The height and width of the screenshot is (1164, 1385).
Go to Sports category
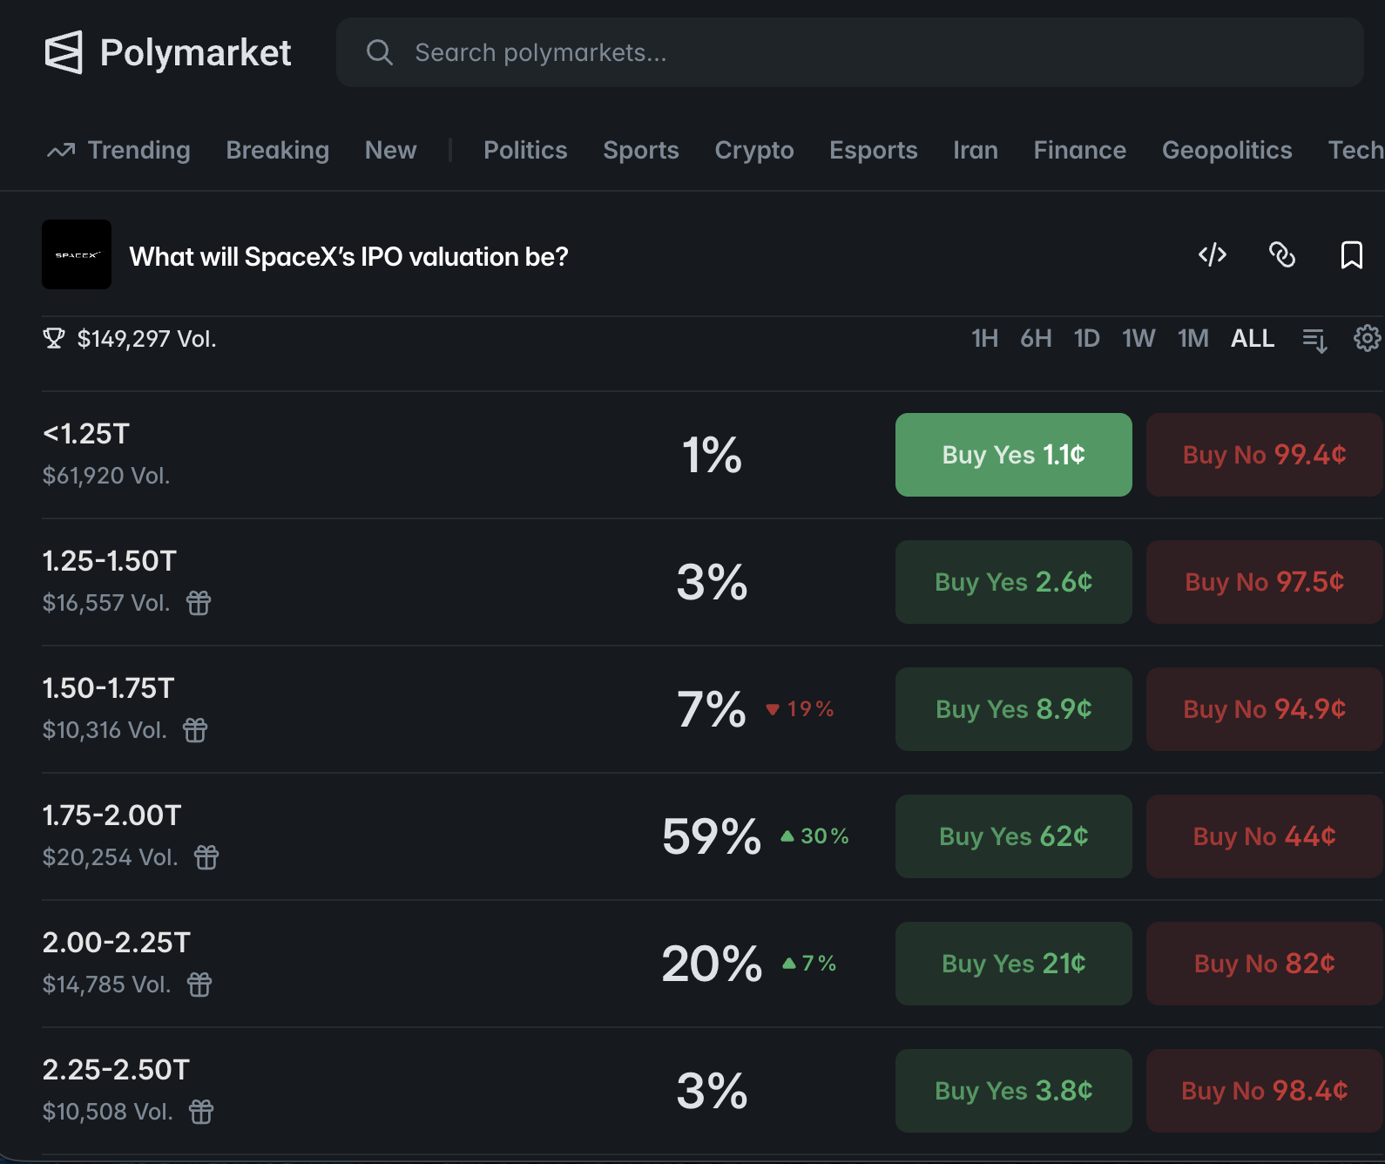641,150
